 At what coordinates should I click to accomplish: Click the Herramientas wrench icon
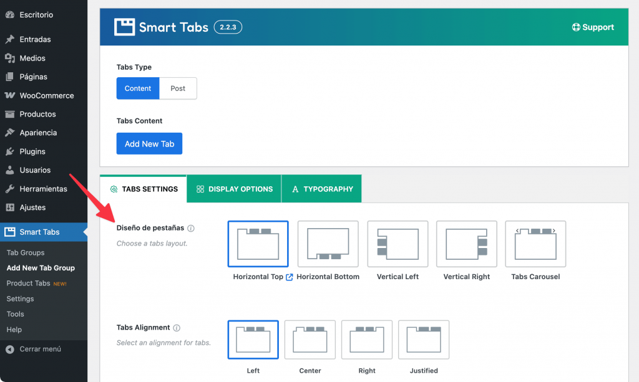click(10, 189)
